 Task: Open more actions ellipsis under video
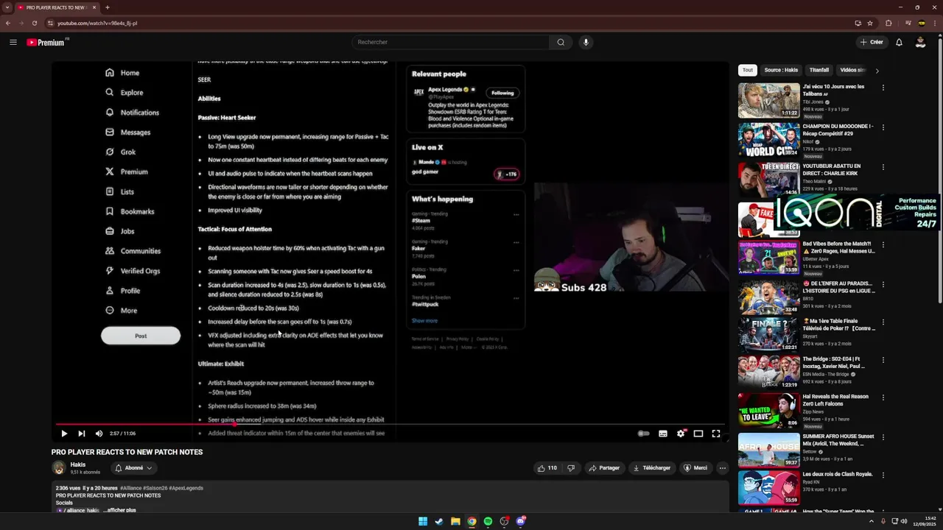(x=722, y=467)
